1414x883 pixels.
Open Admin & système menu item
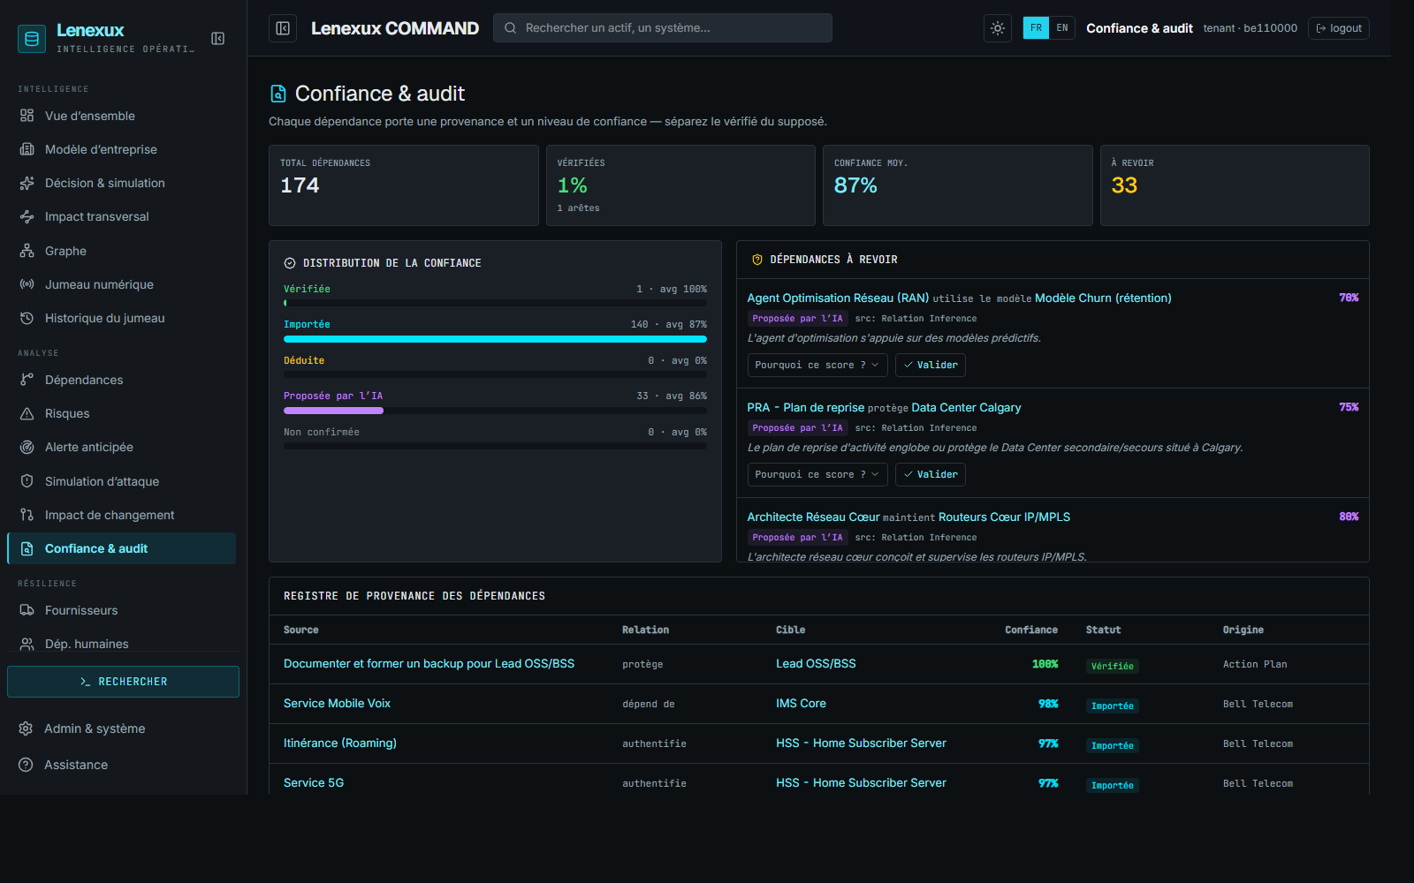pyautogui.click(x=122, y=728)
